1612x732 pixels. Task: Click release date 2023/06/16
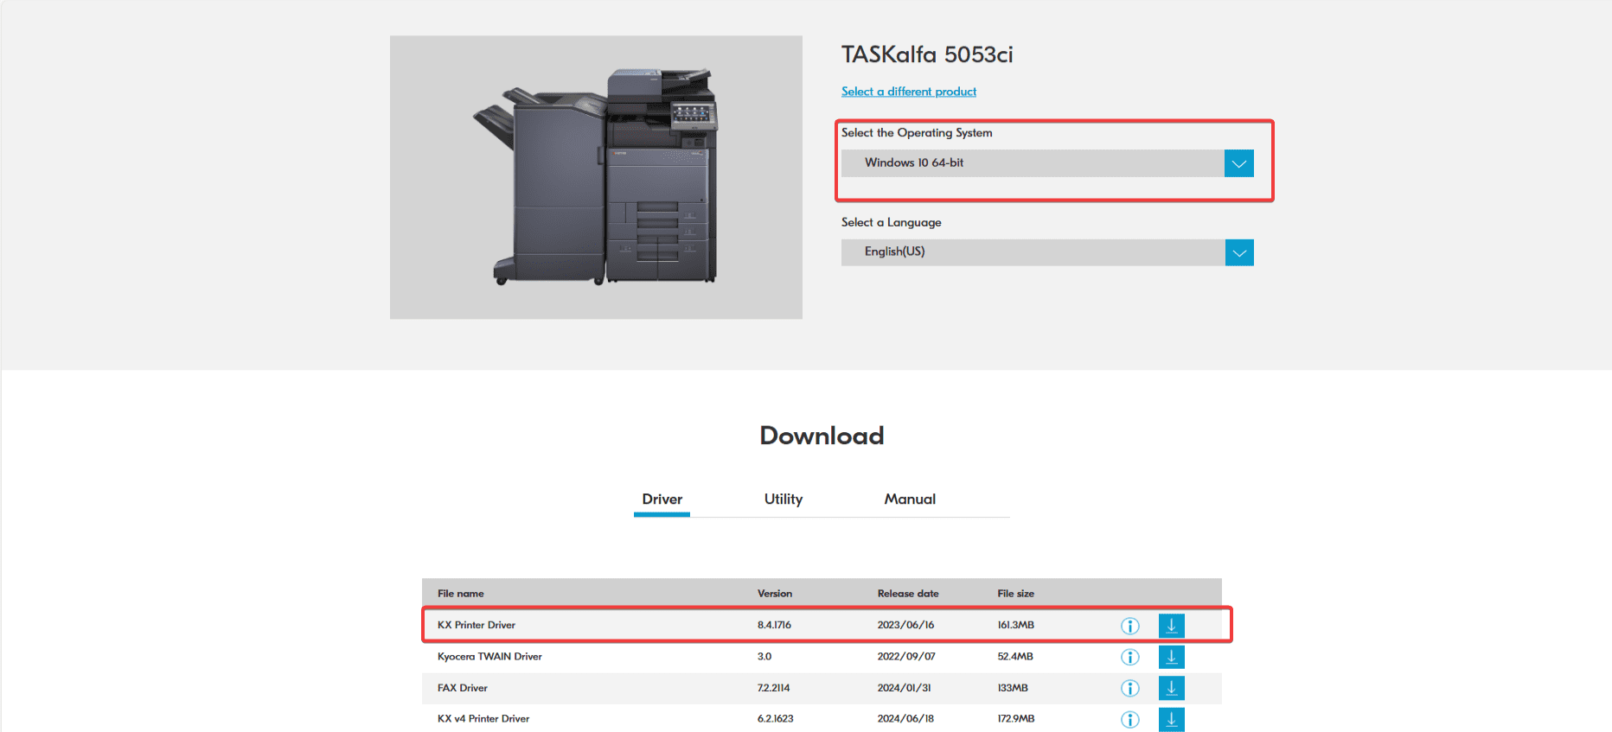905,625
